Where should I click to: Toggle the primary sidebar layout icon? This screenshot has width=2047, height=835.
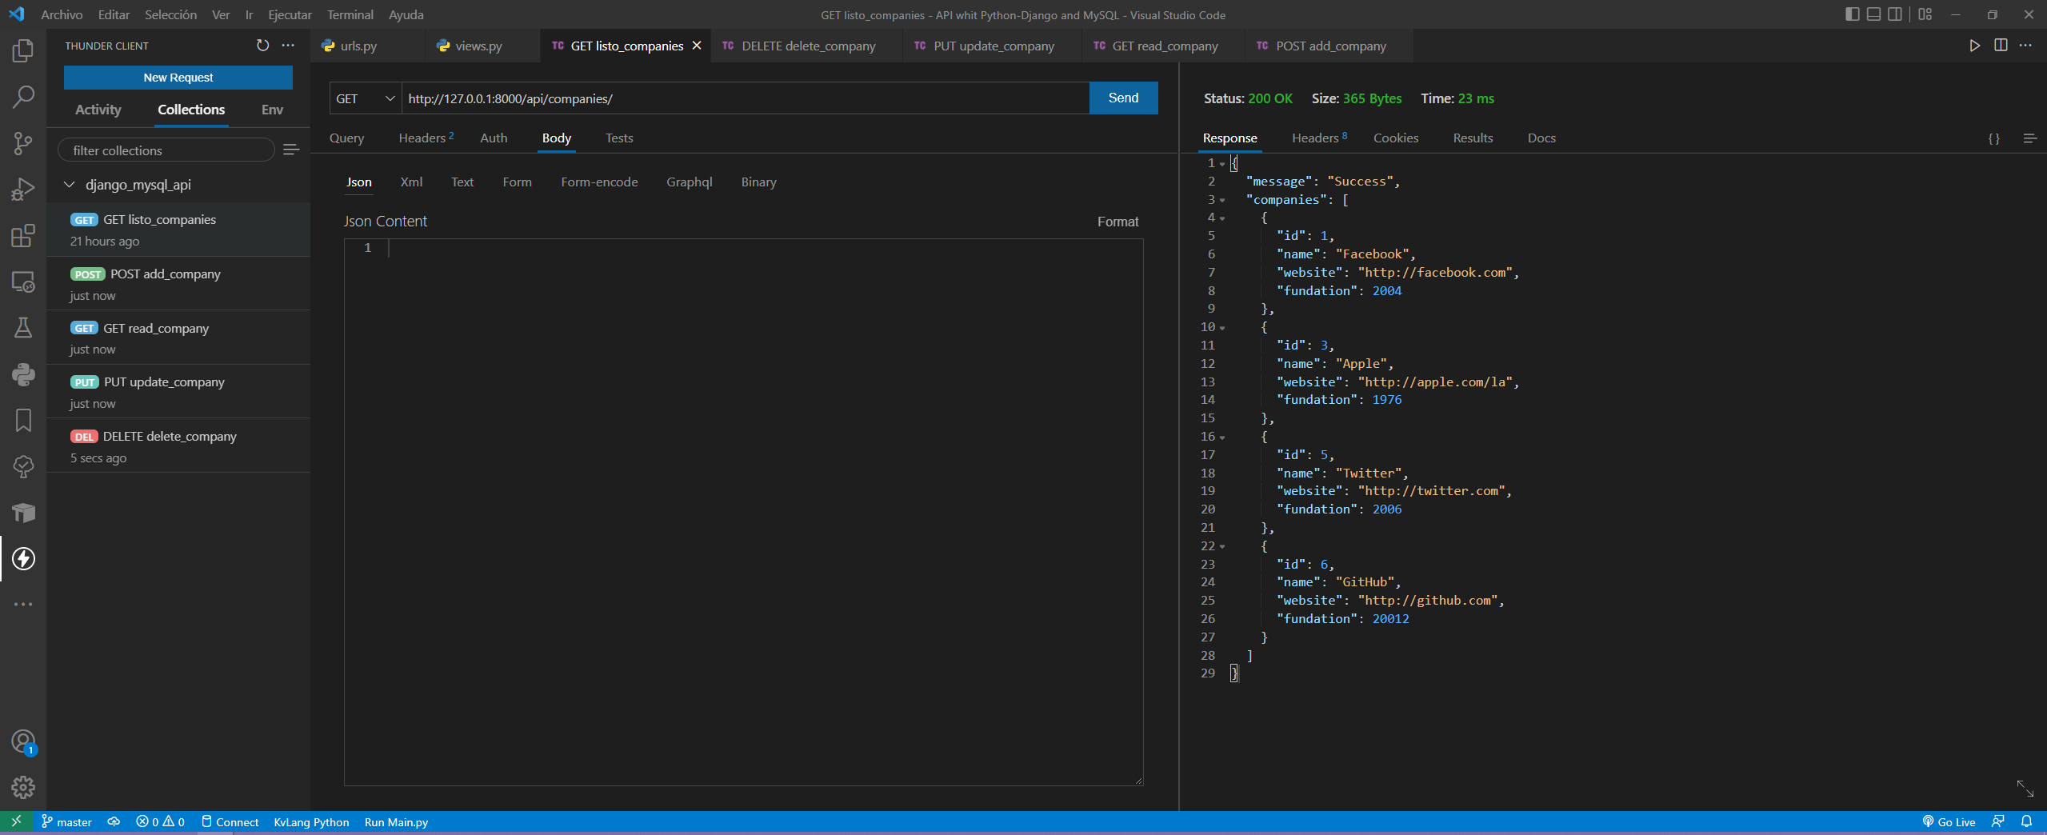tap(1852, 14)
